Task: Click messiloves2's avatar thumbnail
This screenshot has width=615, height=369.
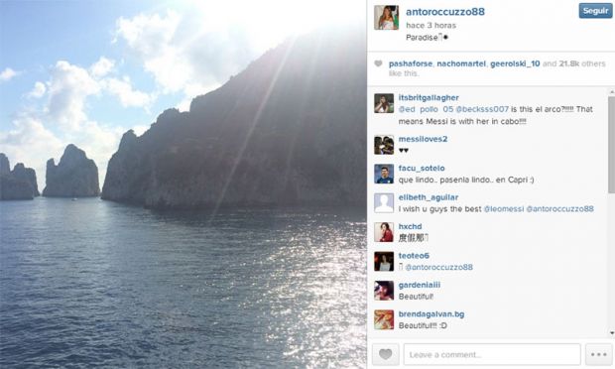Action: 384,145
